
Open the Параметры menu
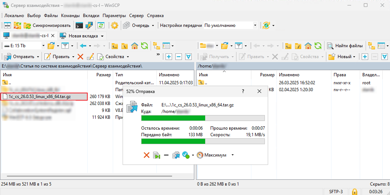(x=114, y=15)
